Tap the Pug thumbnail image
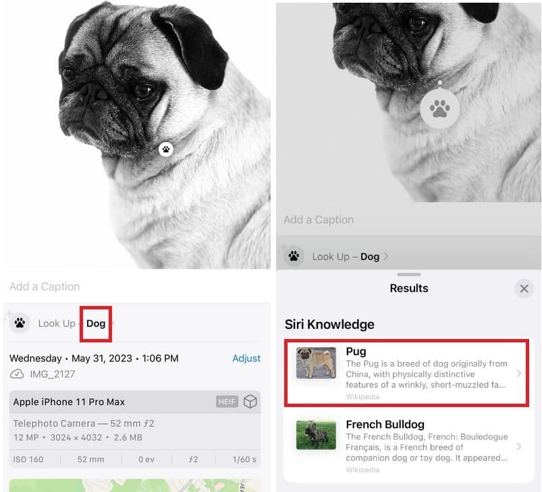Viewport: 542px width, 492px height. (x=316, y=363)
